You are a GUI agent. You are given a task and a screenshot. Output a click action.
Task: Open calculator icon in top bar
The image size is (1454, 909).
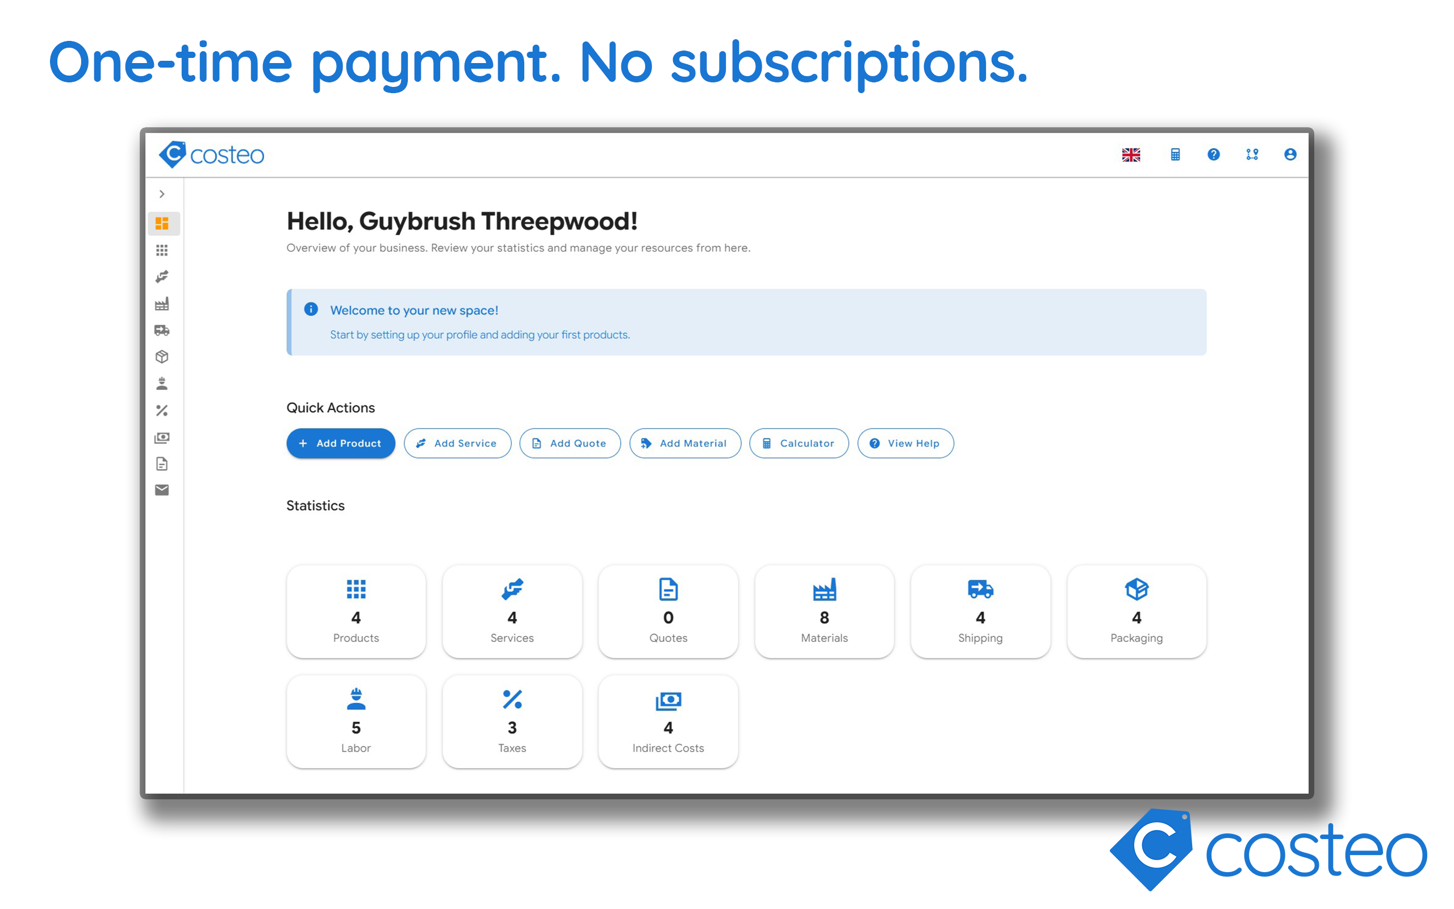point(1175,155)
